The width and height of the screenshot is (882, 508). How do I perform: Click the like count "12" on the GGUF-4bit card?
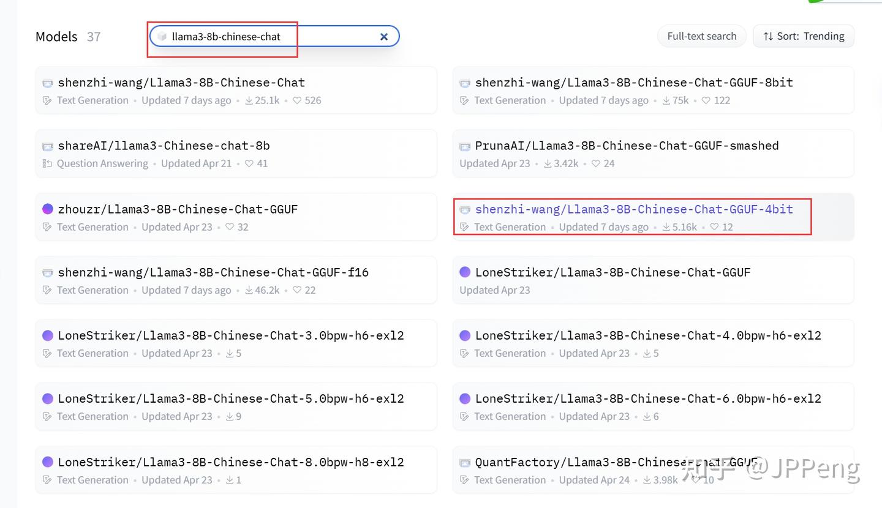[x=728, y=227]
